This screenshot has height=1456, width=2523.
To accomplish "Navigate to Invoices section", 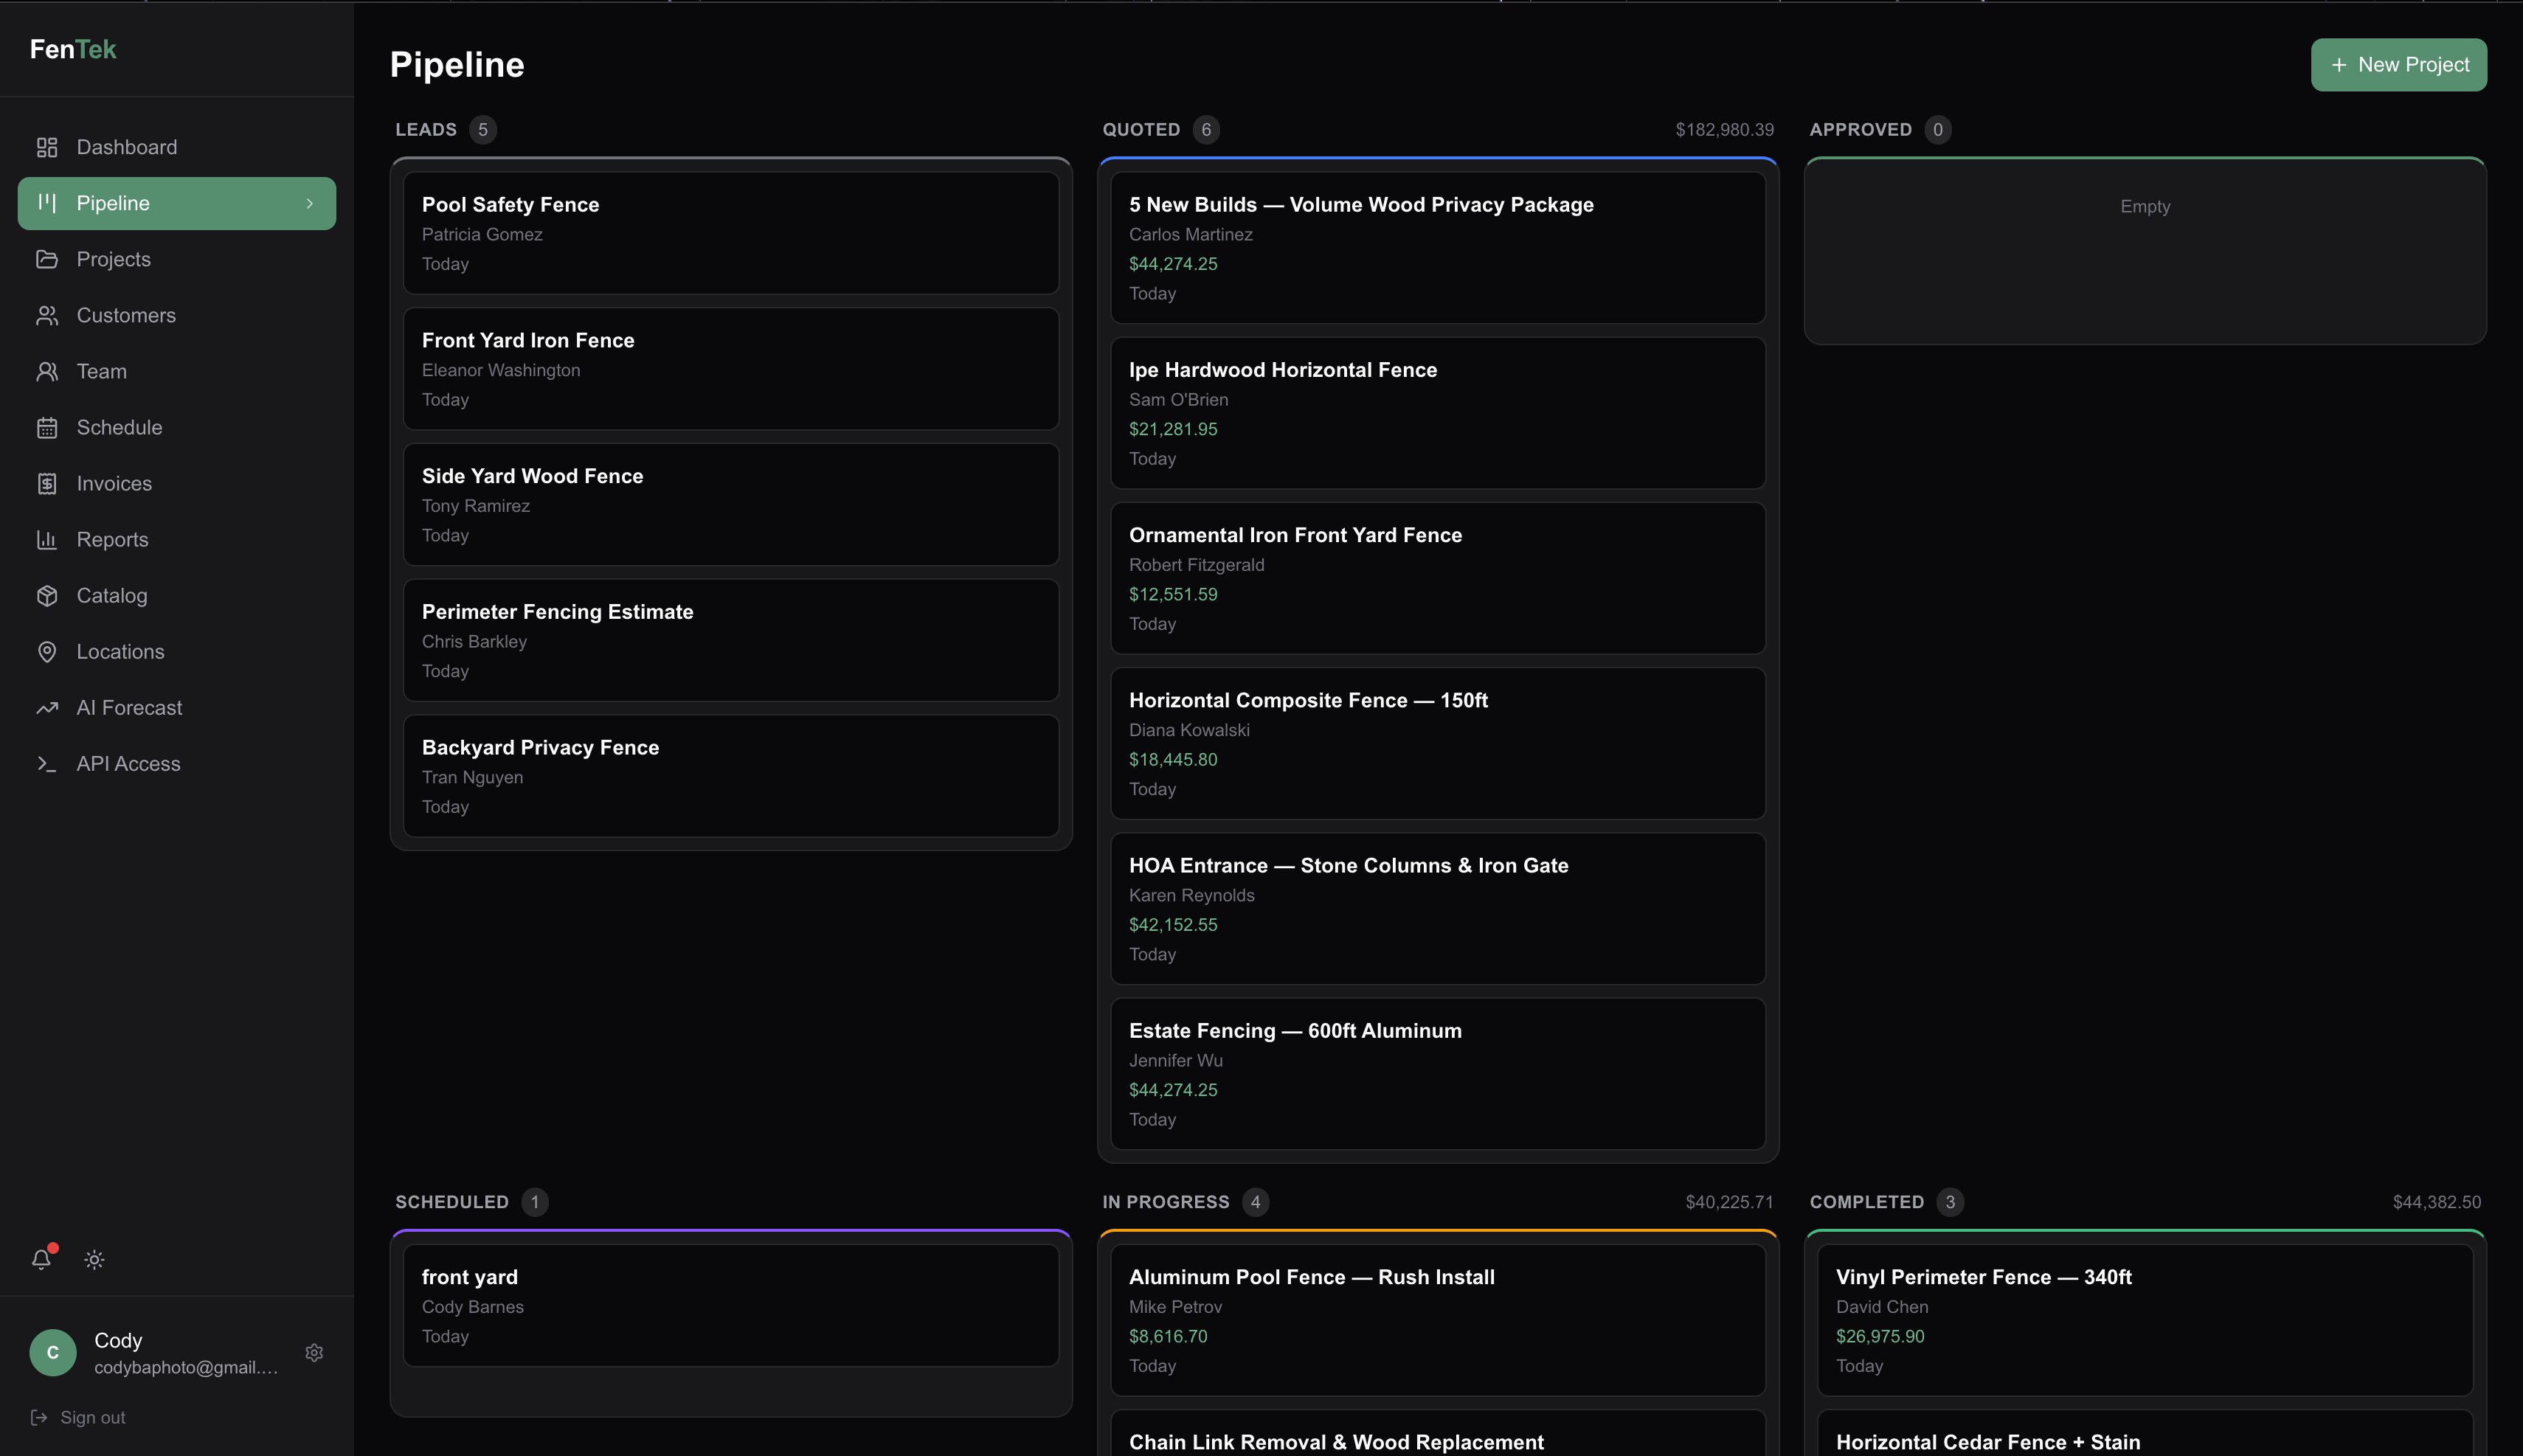I will [x=177, y=483].
